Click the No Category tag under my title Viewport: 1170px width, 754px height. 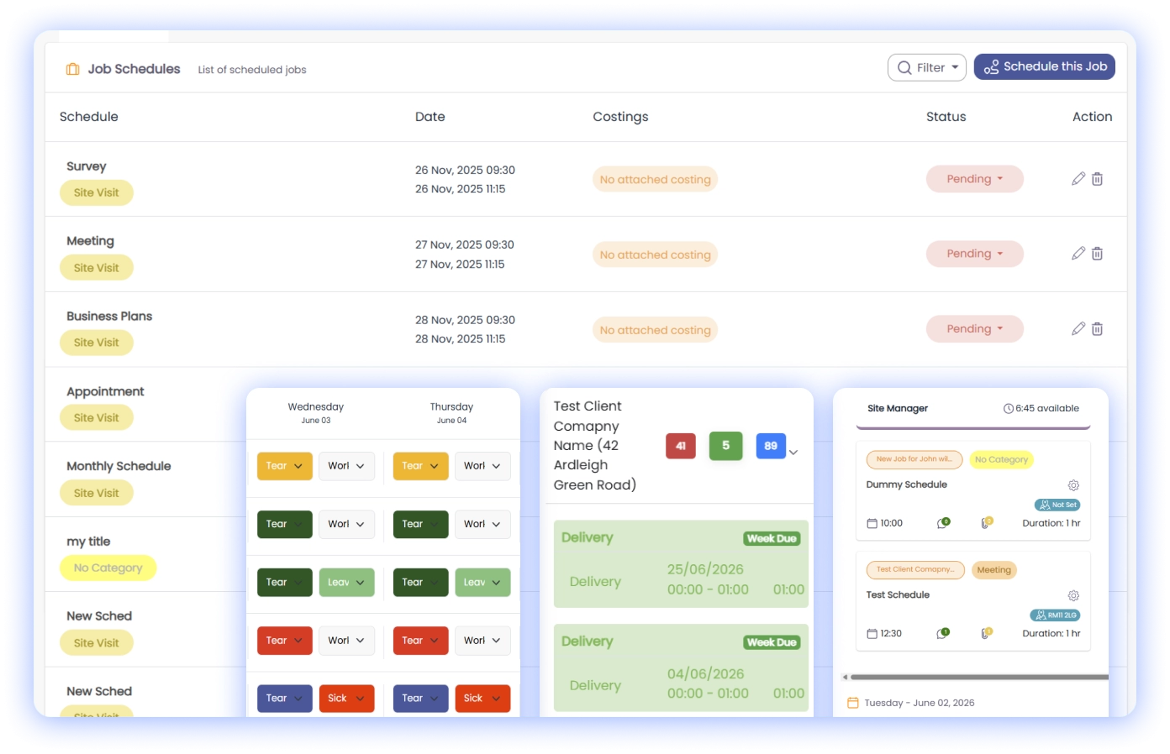click(x=108, y=568)
